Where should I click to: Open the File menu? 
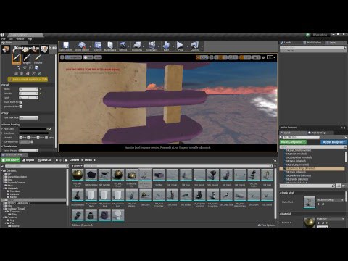pyautogui.click(x=4, y=39)
